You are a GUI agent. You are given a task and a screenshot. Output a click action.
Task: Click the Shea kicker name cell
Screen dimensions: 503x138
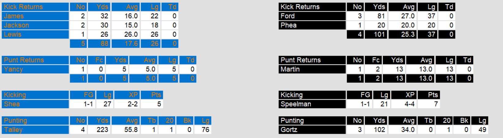[35, 104]
